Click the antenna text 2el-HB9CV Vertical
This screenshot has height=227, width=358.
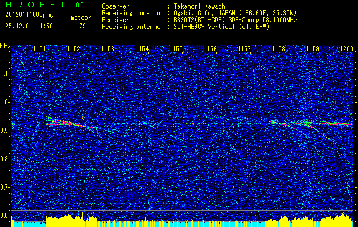[x=204, y=27]
